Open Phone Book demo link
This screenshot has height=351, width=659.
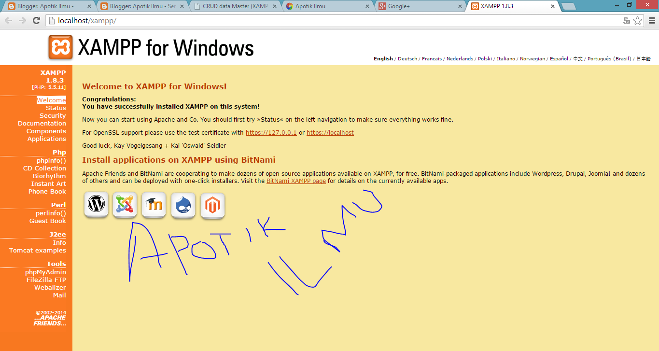click(x=47, y=191)
